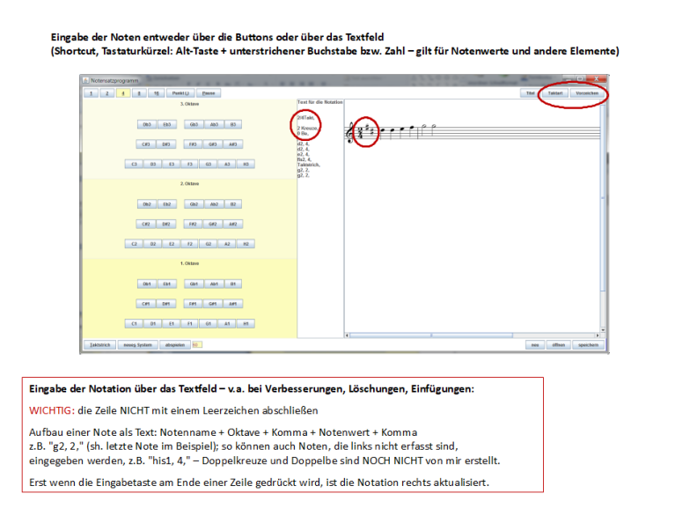Enter note C3 in the 3. Oktave
The image size is (697, 523).
[134, 164]
